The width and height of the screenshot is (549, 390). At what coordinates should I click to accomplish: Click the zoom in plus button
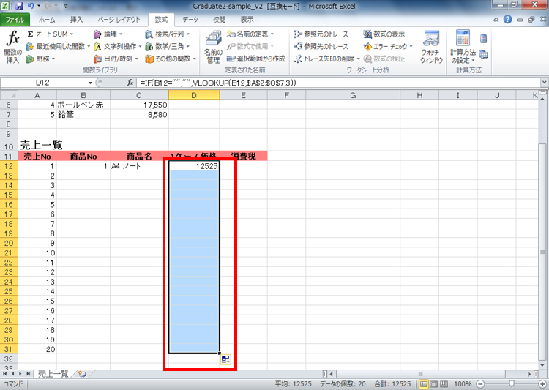pos(542,384)
